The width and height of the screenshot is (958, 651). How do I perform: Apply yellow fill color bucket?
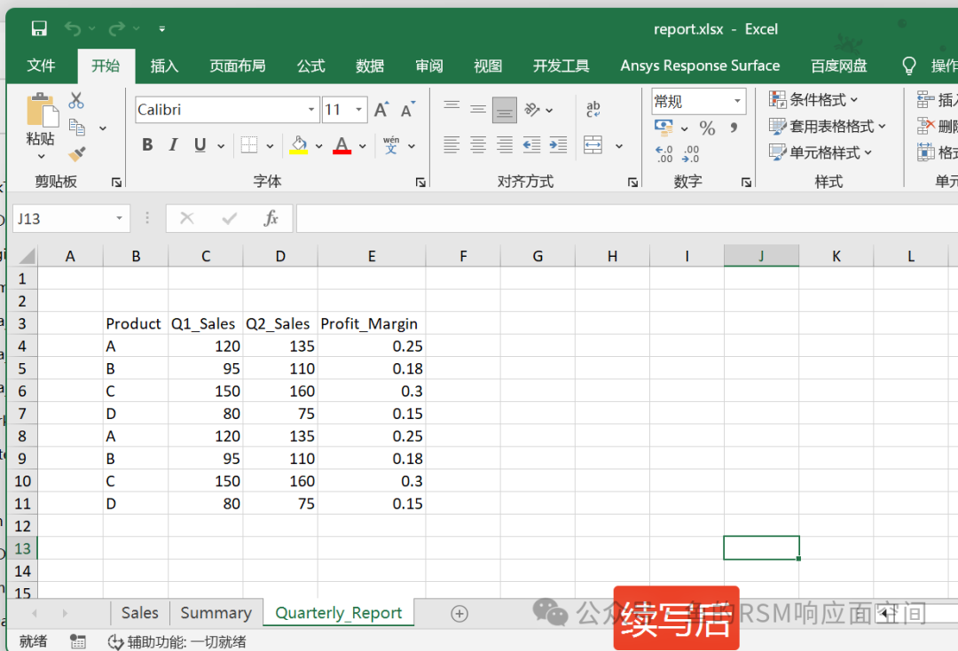(x=298, y=144)
